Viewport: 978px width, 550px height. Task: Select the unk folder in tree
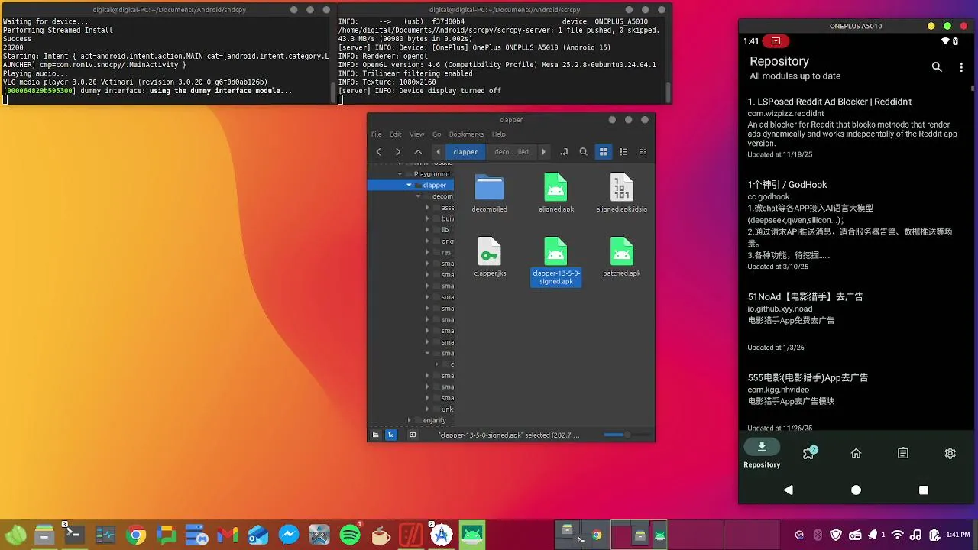click(447, 409)
